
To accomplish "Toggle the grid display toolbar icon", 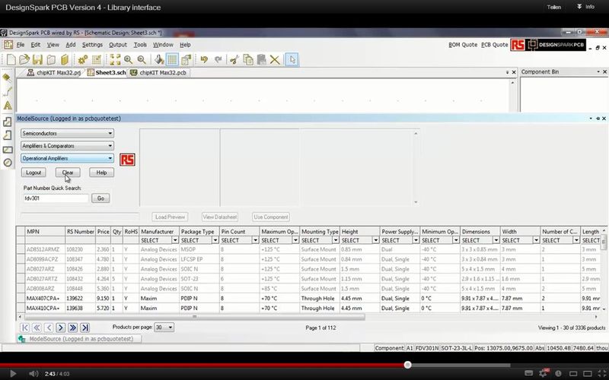I will point(172,59).
